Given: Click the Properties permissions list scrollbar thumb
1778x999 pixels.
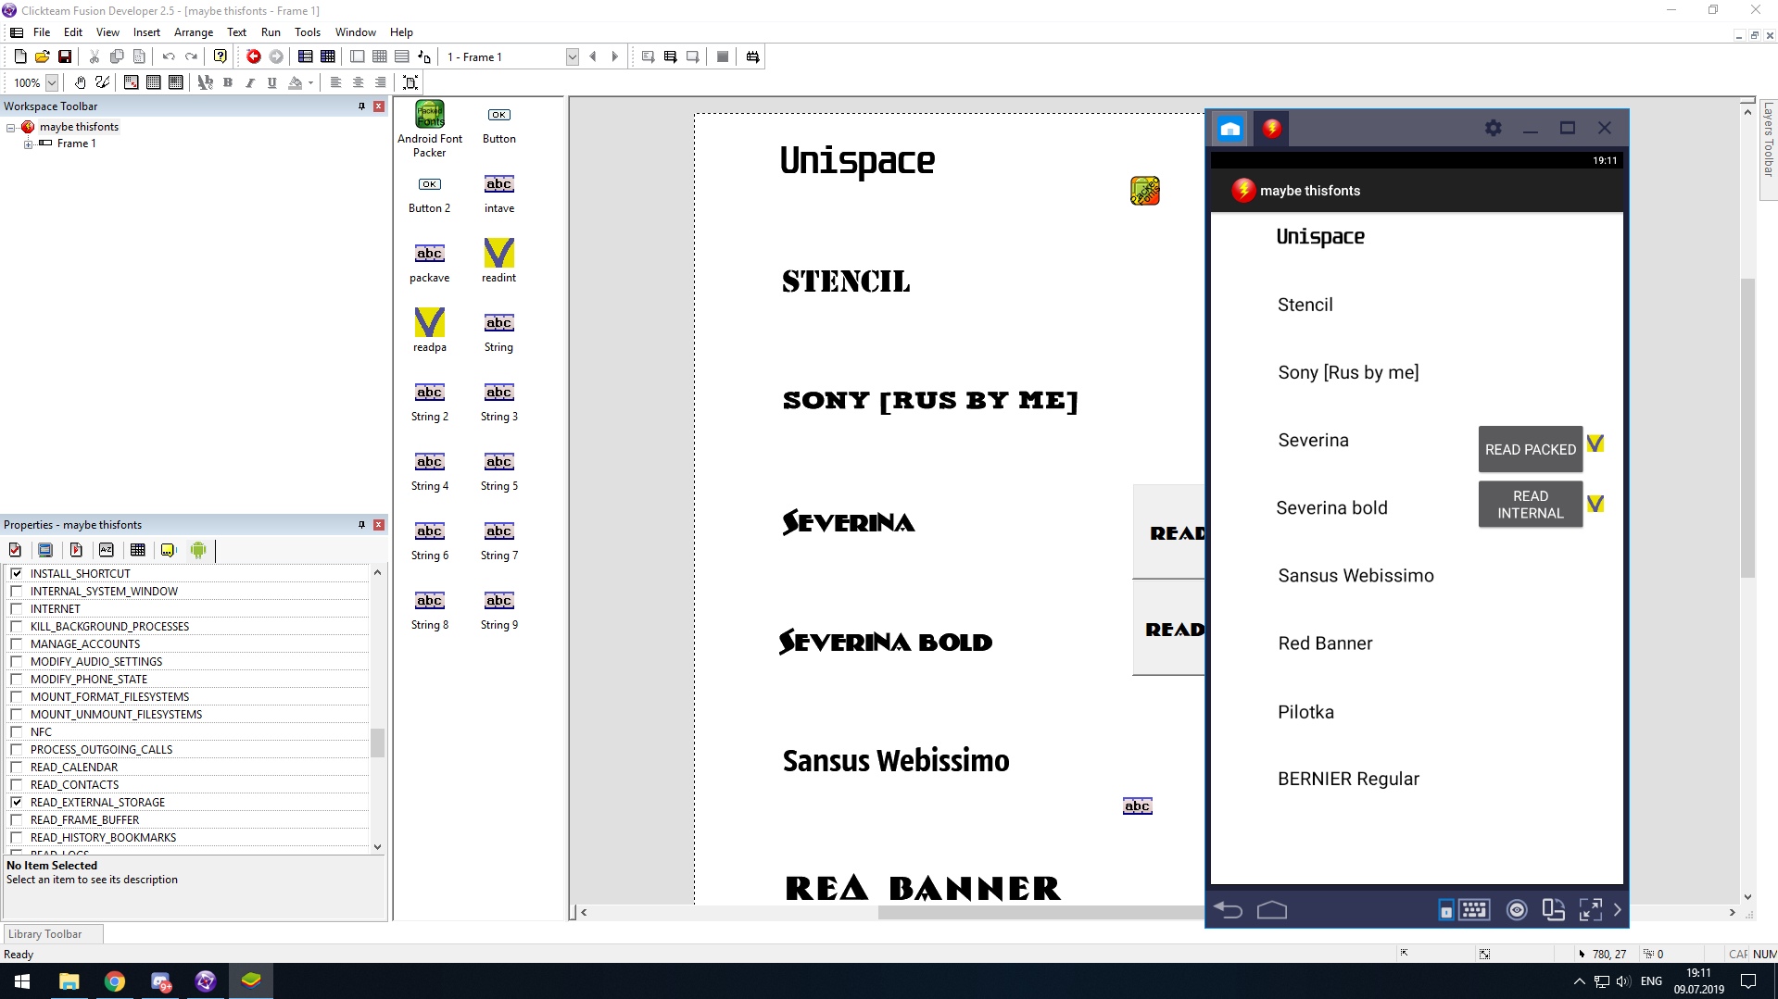Looking at the screenshot, I should coord(377,743).
